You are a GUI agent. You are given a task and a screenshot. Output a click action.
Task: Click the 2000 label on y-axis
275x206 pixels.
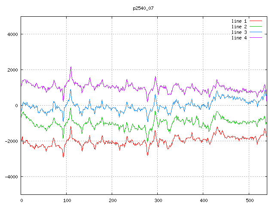pyautogui.click(x=12, y=70)
